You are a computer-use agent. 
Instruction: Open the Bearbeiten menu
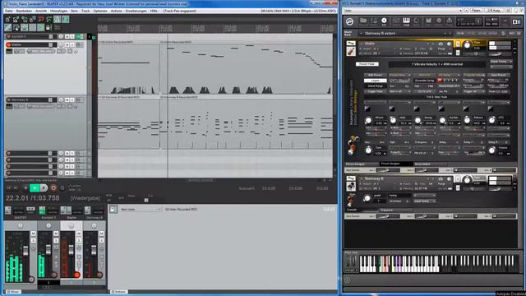click(x=24, y=11)
